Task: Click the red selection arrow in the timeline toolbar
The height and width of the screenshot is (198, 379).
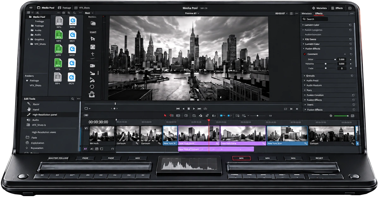Action: point(165,115)
